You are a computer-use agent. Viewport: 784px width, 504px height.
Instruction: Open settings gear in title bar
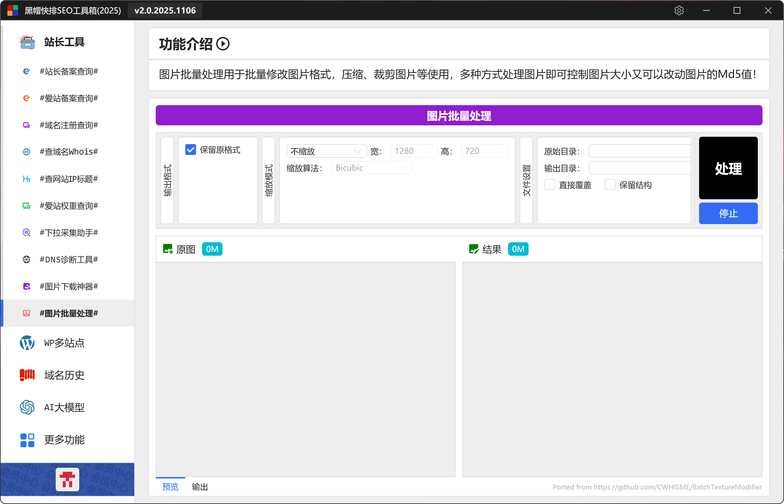[679, 10]
